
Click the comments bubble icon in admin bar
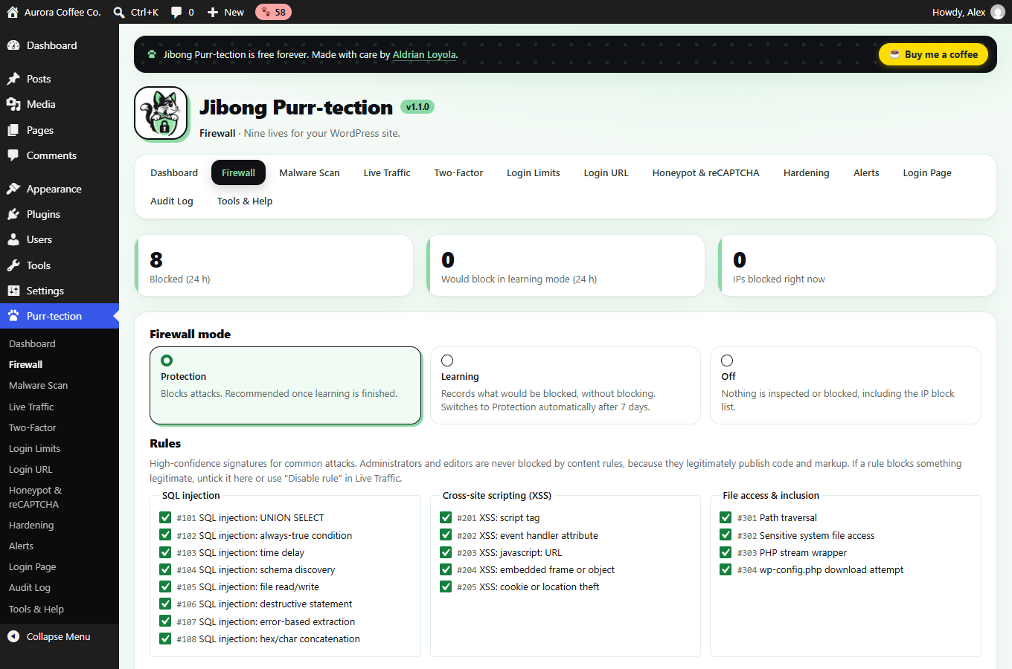[176, 12]
